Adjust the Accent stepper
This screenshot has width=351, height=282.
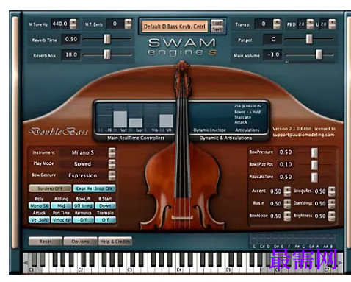287,191
